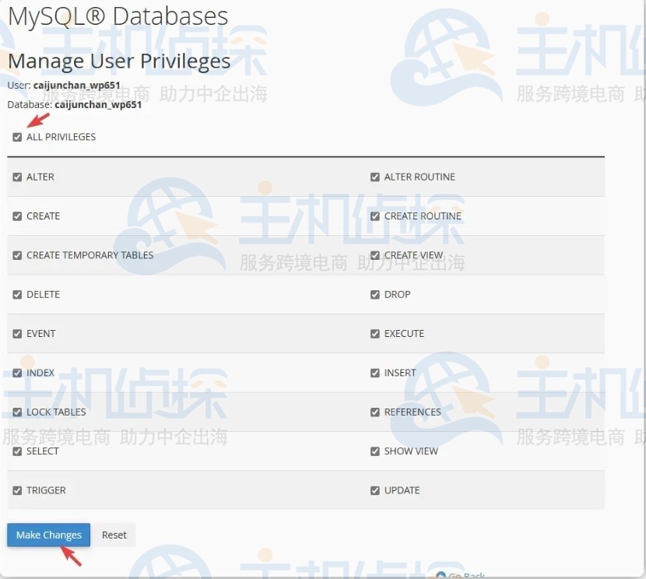646x579 pixels.
Task: Toggle the EVENT privilege checkbox
Action: pyautogui.click(x=17, y=334)
